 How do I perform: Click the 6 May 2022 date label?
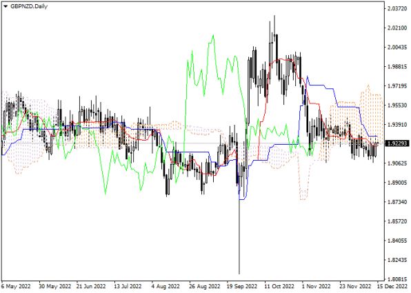click(x=17, y=285)
